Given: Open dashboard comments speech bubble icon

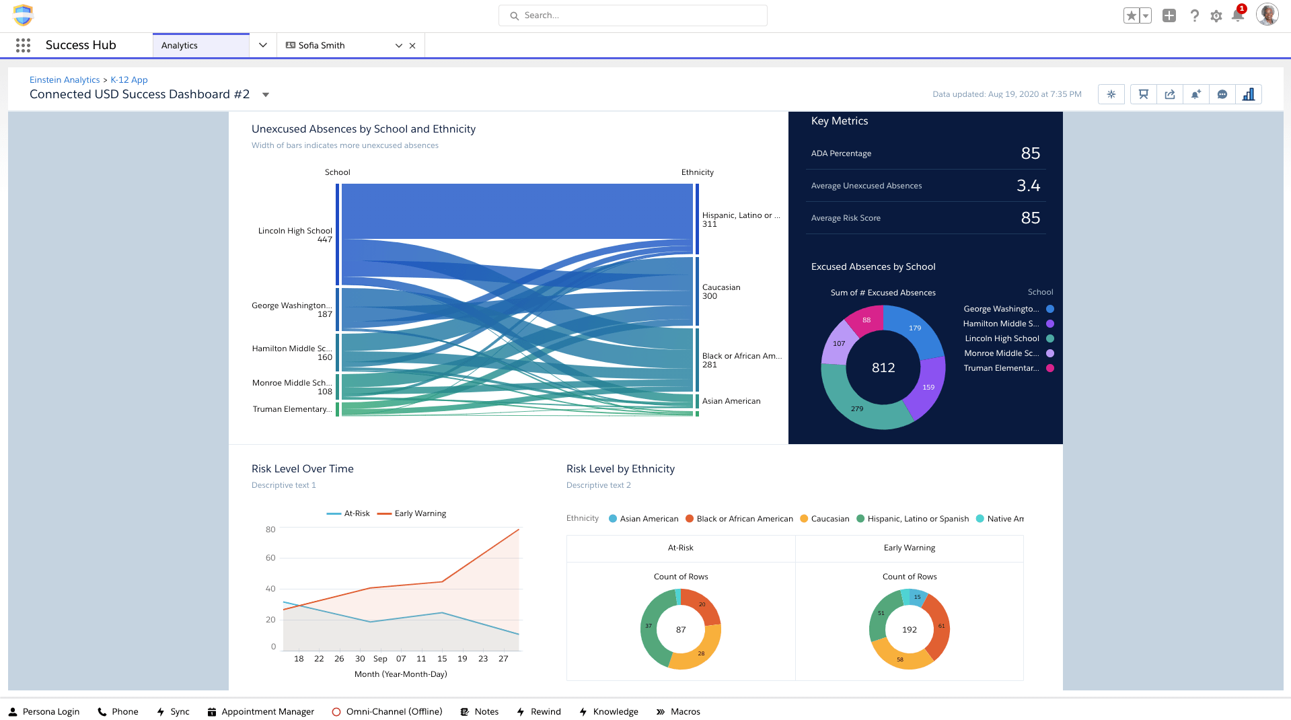Looking at the screenshot, I should [1222, 94].
